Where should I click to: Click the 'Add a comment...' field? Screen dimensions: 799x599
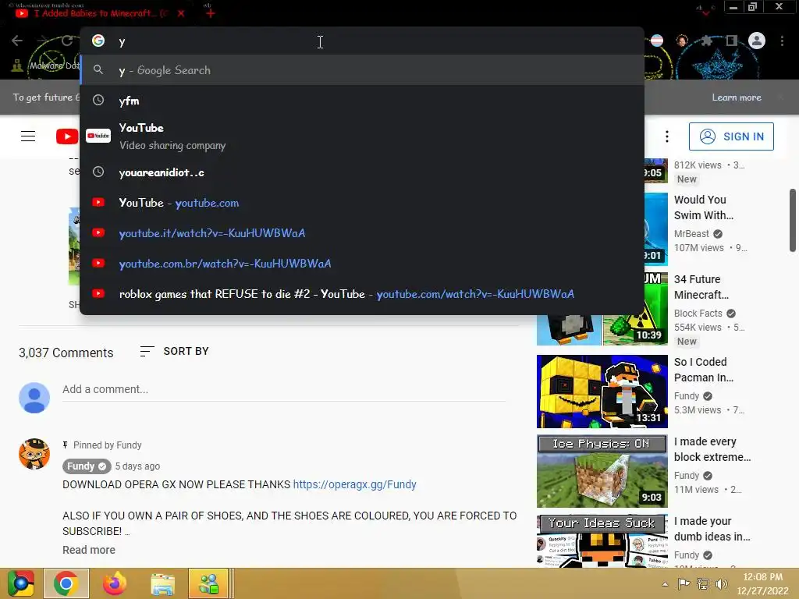click(284, 390)
